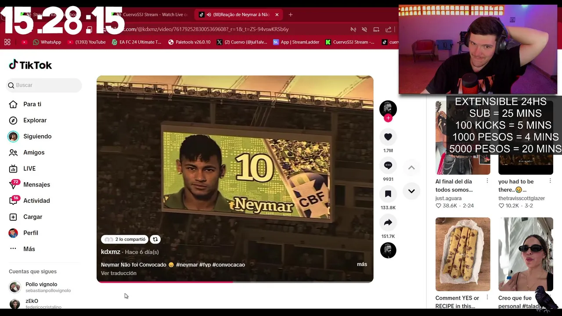The height and width of the screenshot is (316, 562).
Task: Open the woman with sunglasses thumbnail
Action: click(x=526, y=254)
